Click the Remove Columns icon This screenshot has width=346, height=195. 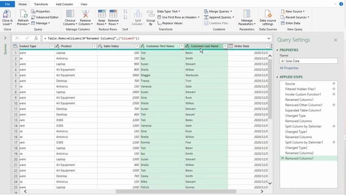tap(85, 14)
